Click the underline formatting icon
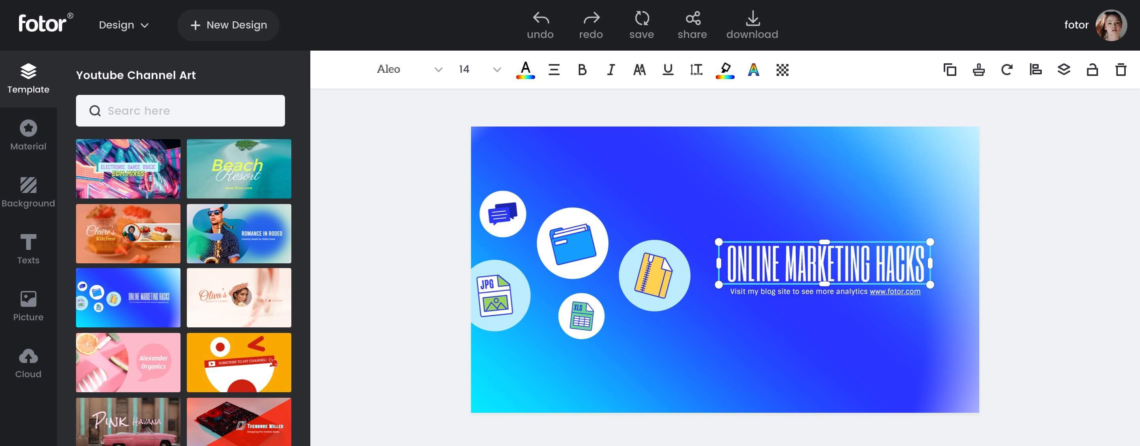The image size is (1140, 446). tap(667, 69)
